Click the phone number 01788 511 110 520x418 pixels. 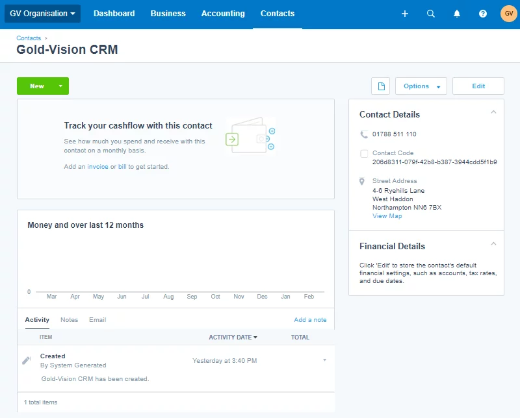tap(395, 134)
